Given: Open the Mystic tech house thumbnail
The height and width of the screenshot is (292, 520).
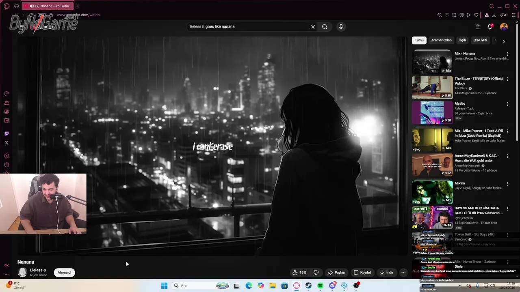Looking at the screenshot, I should point(432,112).
